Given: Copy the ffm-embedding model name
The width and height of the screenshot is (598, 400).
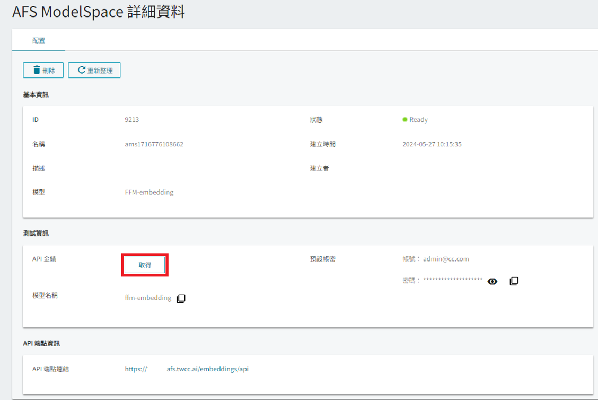Looking at the screenshot, I should click(181, 299).
